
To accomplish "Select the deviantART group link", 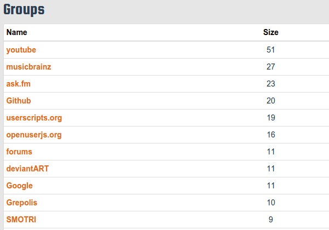I will [27, 169].
